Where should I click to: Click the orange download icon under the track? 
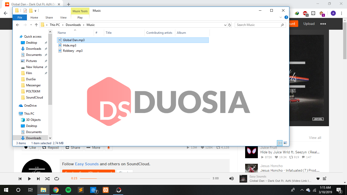(x=108, y=148)
